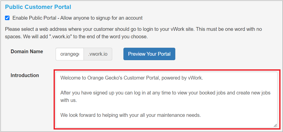Focus the Domain Name input field
The width and height of the screenshot is (283, 132).
tap(70, 54)
